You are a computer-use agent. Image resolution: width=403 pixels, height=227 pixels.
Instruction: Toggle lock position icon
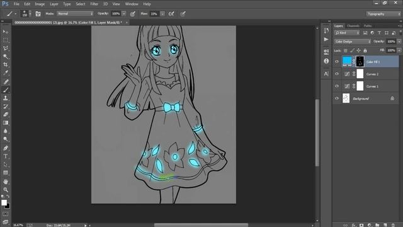[x=358, y=50]
